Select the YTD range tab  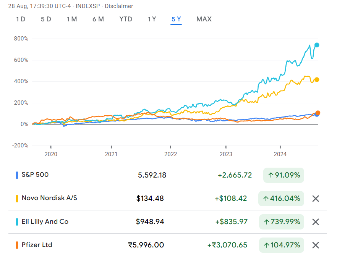tap(126, 19)
